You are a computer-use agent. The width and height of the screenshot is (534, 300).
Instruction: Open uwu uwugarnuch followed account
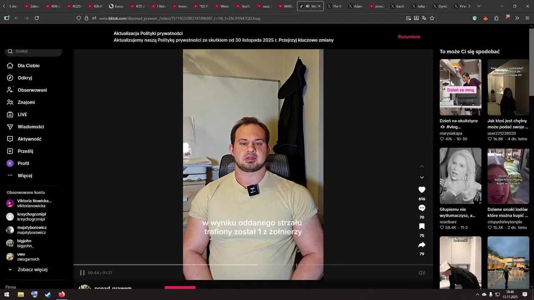23,257
